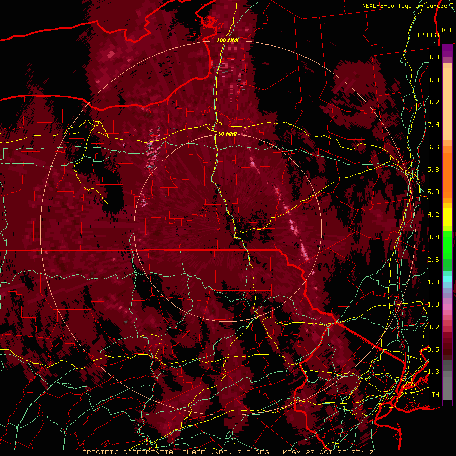Click the 50 NMI range ring label

(x=227, y=134)
